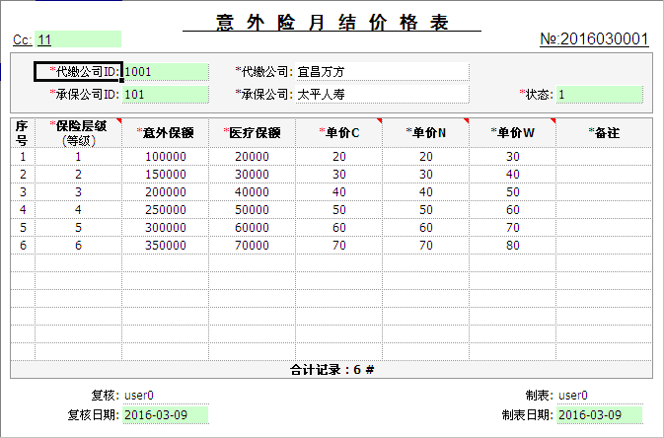The width and height of the screenshot is (664, 438).
Task: Select the 承保公司ID field with 101
Action: point(166,95)
